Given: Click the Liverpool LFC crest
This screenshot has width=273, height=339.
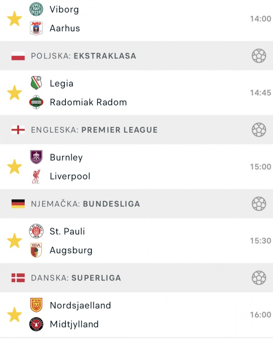Looking at the screenshot, I should pos(36,176).
